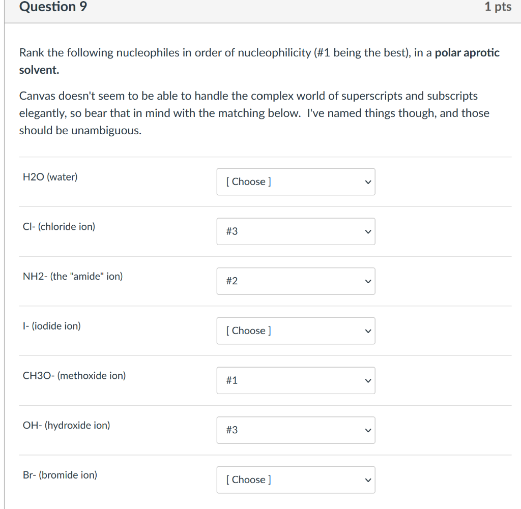Click the bold polar aprotic solvent text
This screenshot has width=521, height=509.
tap(467, 52)
